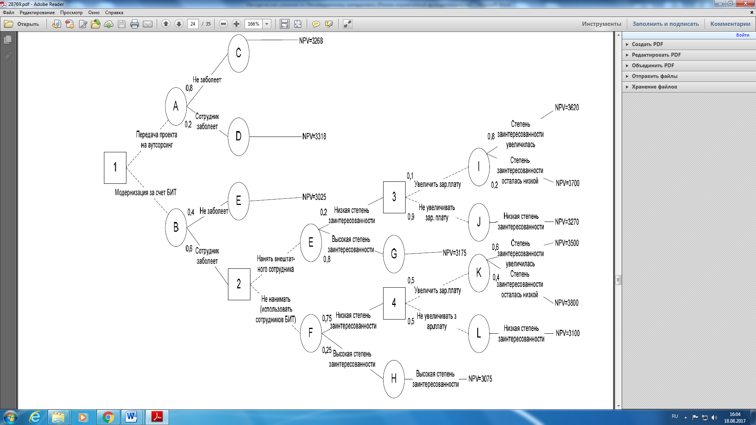This screenshot has width=756, height=425.
Task: Click the Save (floppy disk) icon
Action: (x=122, y=24)
